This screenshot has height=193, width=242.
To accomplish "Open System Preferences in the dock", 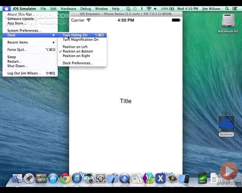I will 101,178.
